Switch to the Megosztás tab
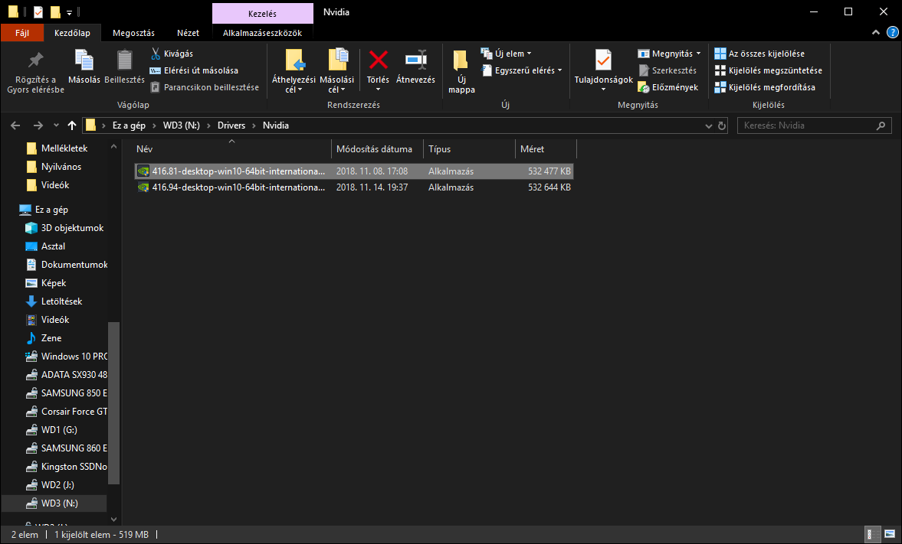Viewport: 902px width, 544px height. click(133, 33)
